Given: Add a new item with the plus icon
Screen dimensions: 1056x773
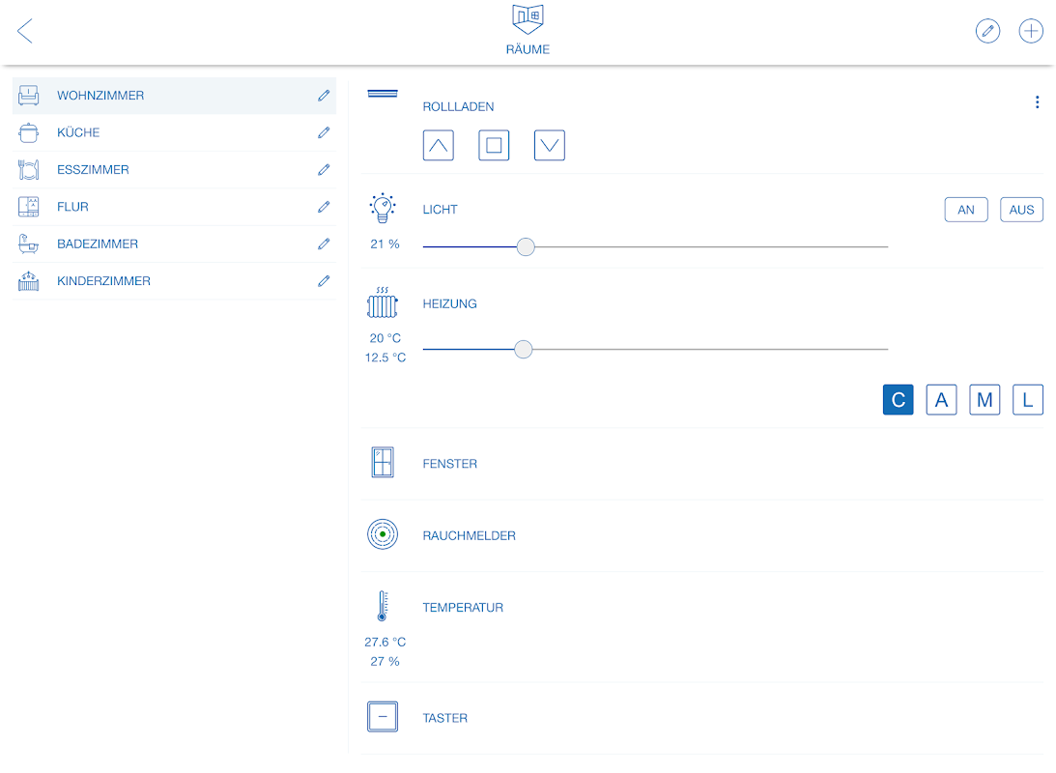Looking at the screenshot, I should (x=1031, y=31).
